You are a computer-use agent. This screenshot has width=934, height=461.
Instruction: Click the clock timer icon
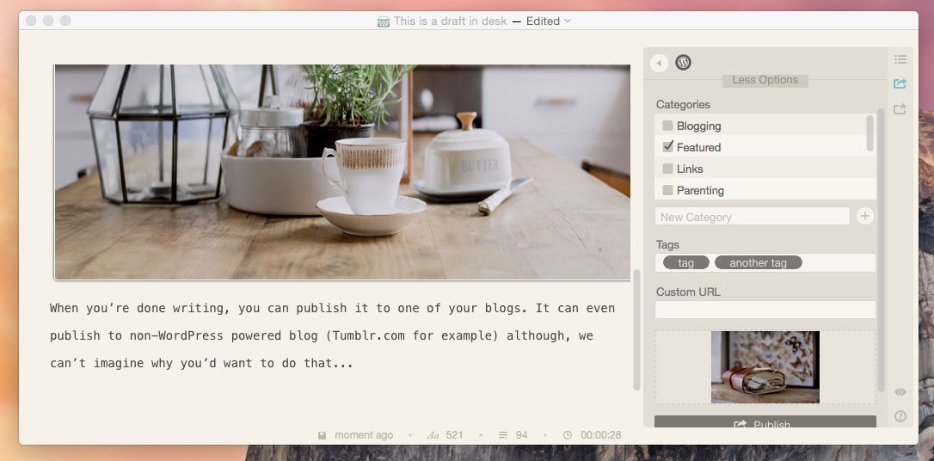click(x=567, y=435)
